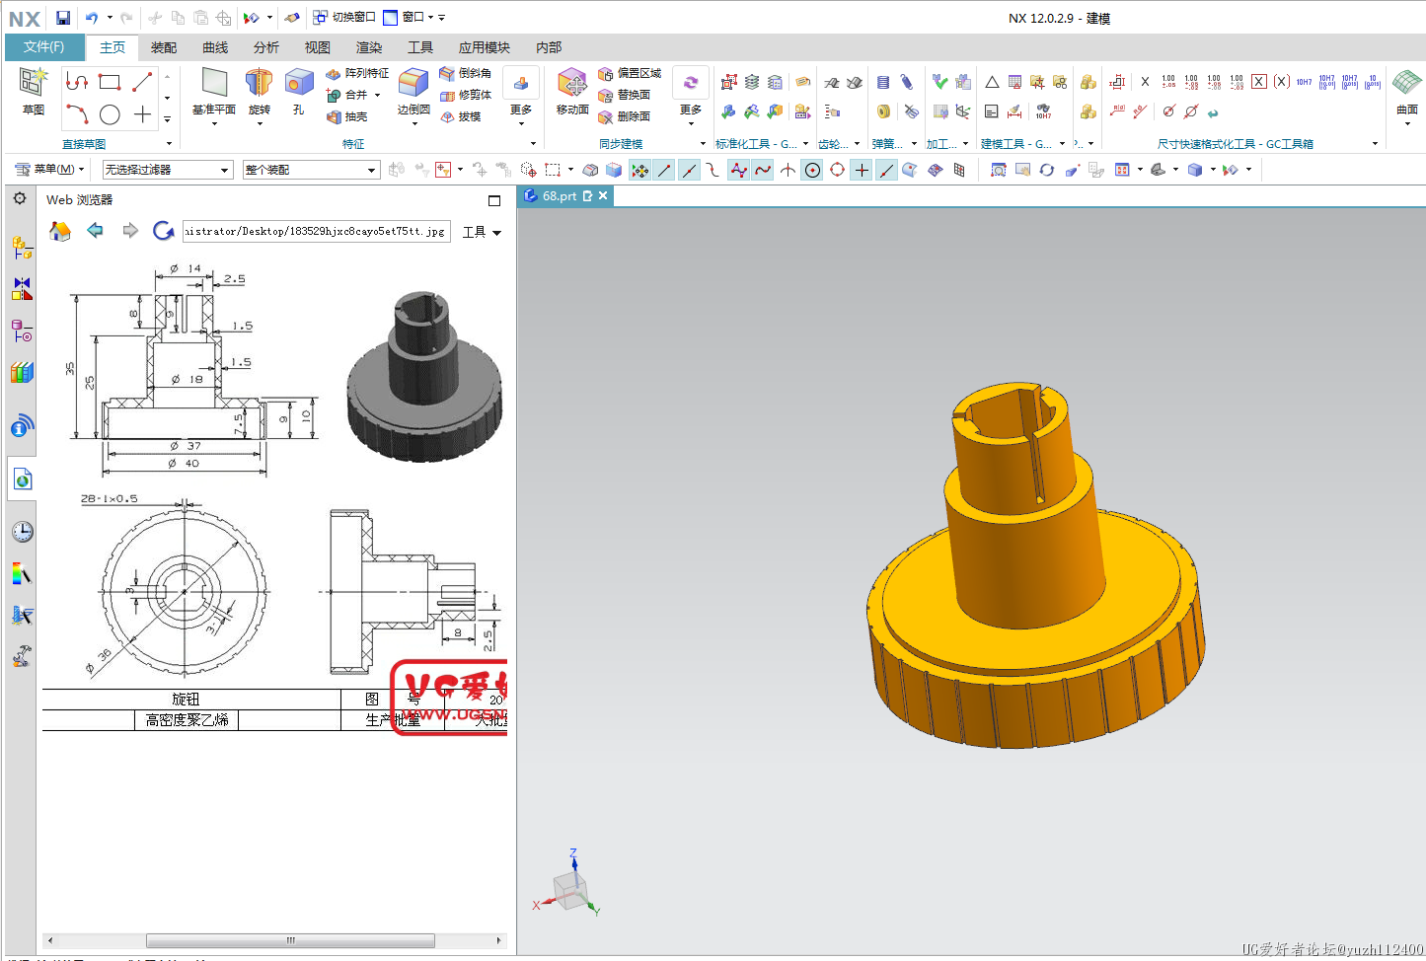Open the 整个装配 selection scope dropdown
The width and height of the screenshot is (1426, 961).
[x=311, y=170]
